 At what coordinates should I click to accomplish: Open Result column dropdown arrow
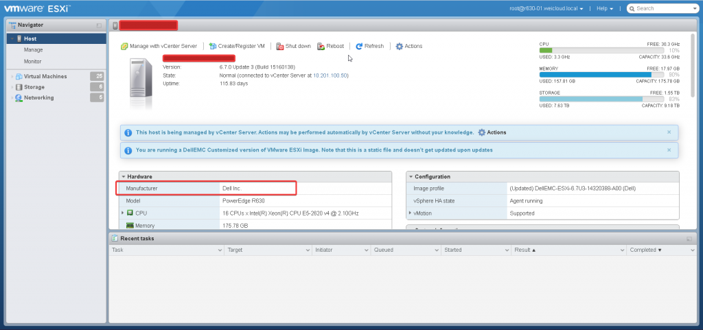622,250
